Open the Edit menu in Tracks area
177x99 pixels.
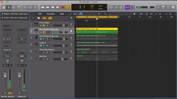[x=41, y=14]
